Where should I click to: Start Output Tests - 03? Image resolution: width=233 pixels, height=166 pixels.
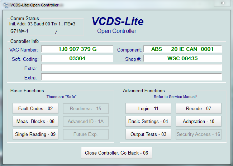coord(148,134)
